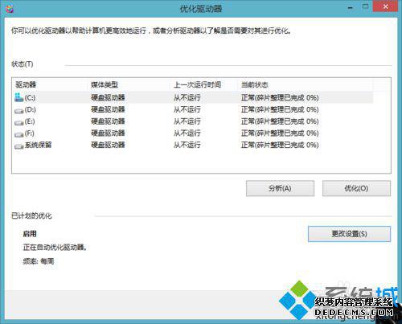The height and width of the screenshot is (324, 402).
Task: Close the 优化驱动器 window
Action: pos(385,6)
